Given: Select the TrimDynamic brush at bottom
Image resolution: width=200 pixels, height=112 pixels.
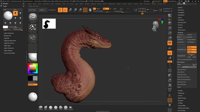Looking at the screenshot, I should coord(56,108).
